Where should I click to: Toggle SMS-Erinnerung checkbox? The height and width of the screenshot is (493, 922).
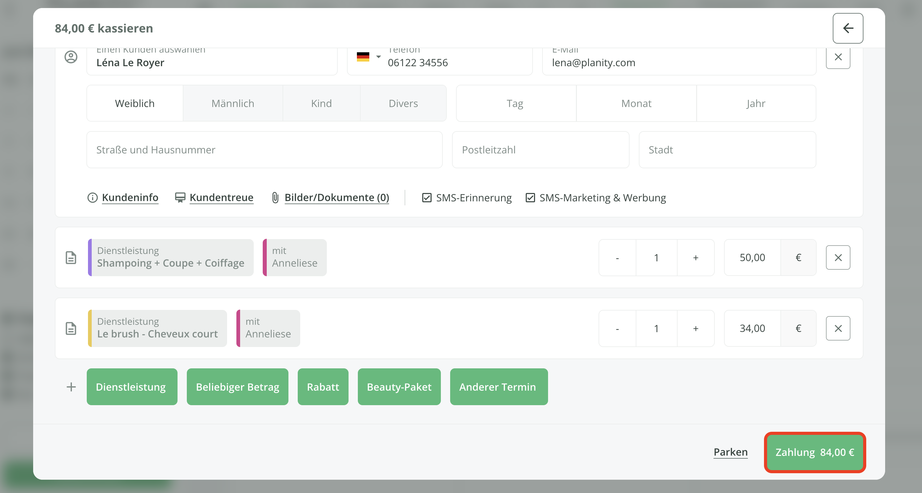427,198
